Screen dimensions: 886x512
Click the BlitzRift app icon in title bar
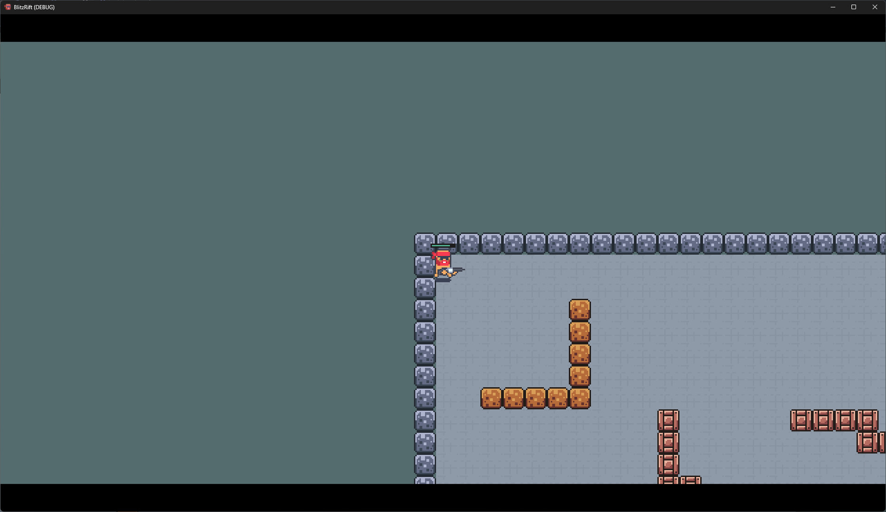coord(8,7)
